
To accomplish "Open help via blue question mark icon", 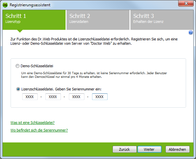I will (191, 32).
